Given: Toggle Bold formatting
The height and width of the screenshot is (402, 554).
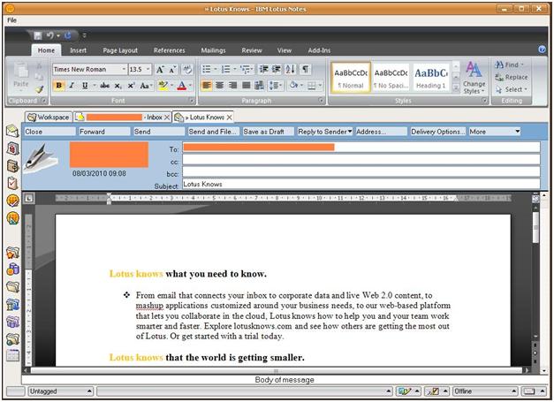Looking at the screenshot, I should pos(58,86).
